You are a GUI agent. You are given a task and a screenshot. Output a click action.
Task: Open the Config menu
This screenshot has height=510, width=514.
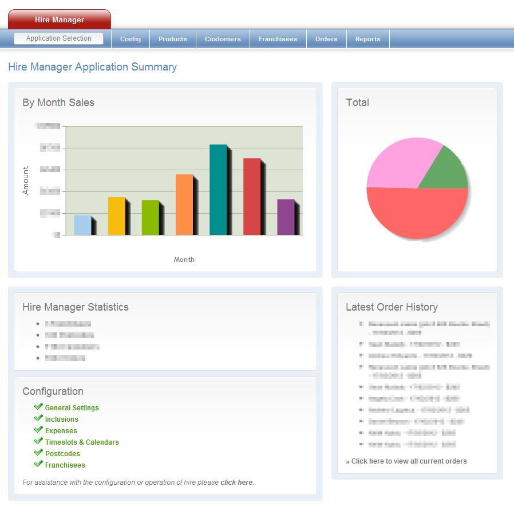(x=131, y=39)
